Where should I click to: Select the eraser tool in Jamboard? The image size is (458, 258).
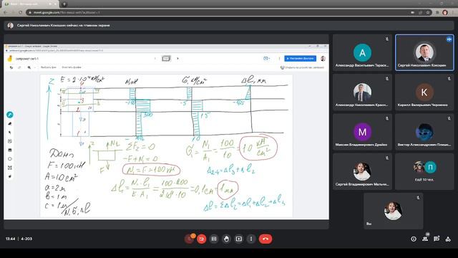pyautogui.click(x=9, y=124)
